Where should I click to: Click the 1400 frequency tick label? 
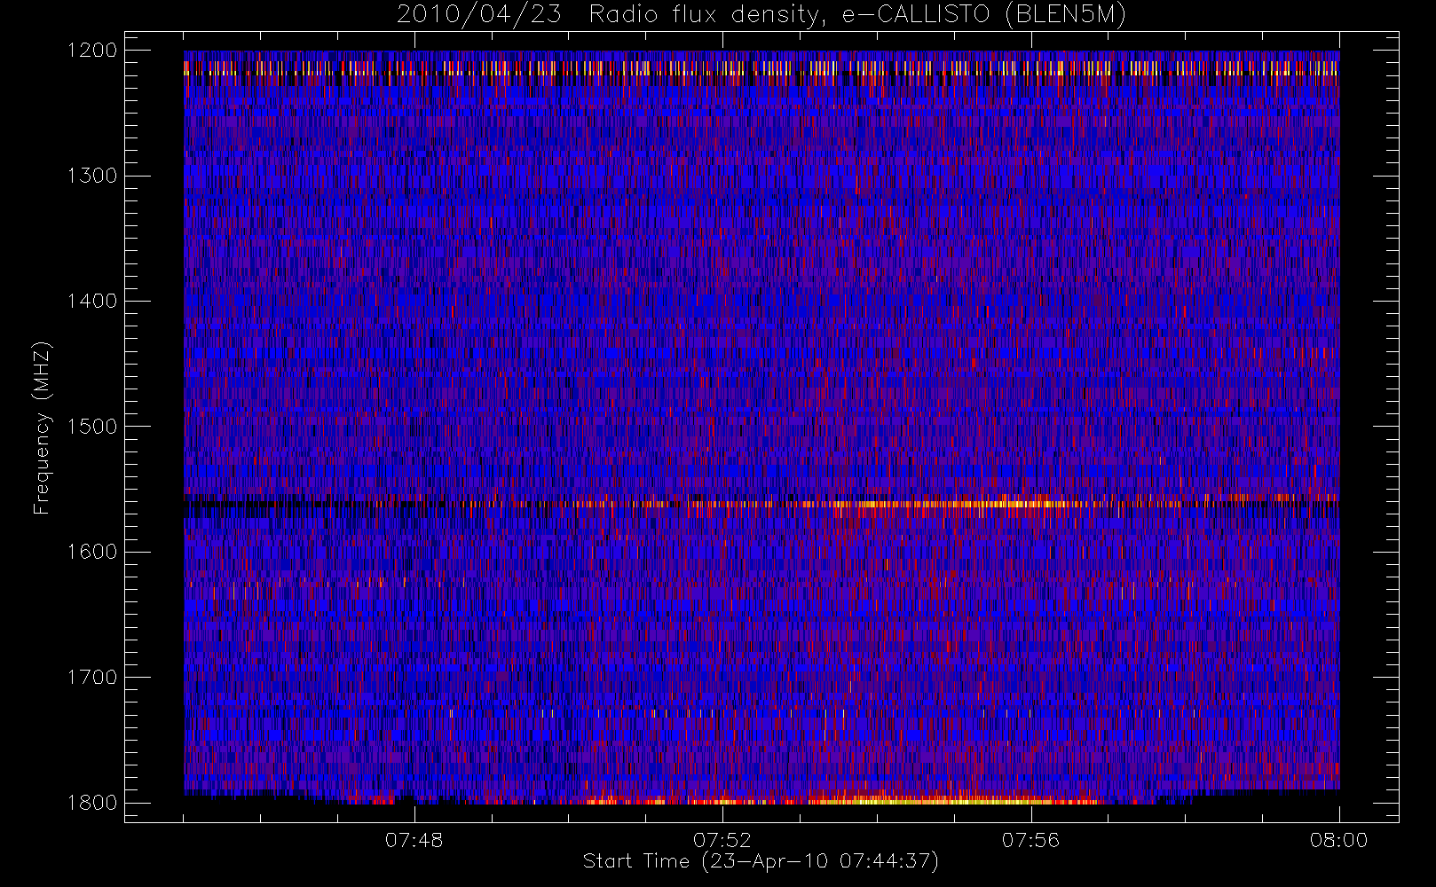[92, 301]
